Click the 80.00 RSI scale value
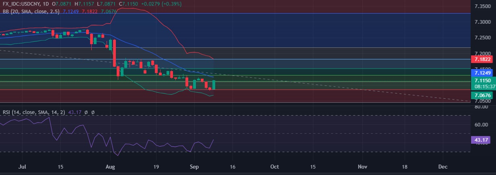The image size is (496, 175). point(482,107)
